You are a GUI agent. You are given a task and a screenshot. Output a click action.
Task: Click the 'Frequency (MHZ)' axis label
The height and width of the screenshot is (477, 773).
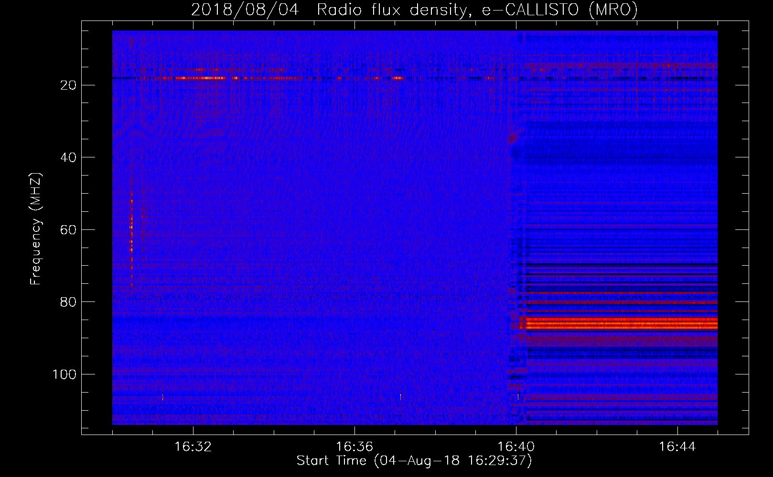tap(36, 229)
